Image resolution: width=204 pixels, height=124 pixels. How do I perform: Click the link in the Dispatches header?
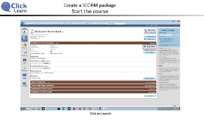(152, 89)
